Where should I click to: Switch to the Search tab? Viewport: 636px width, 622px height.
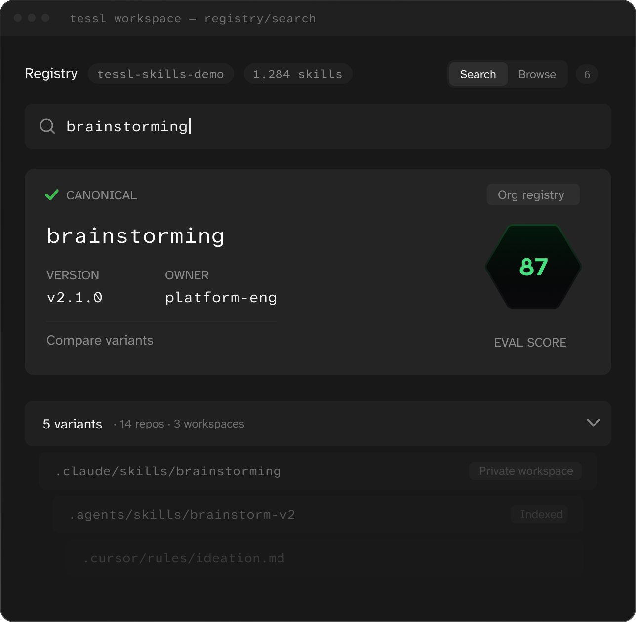(478, 74)
